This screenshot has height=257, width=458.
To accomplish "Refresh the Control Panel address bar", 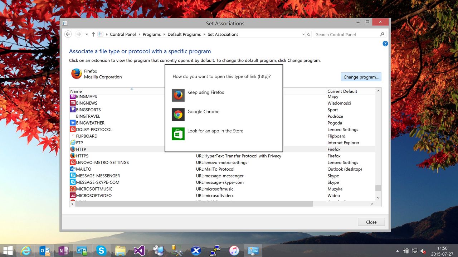I will coord(309,35).
